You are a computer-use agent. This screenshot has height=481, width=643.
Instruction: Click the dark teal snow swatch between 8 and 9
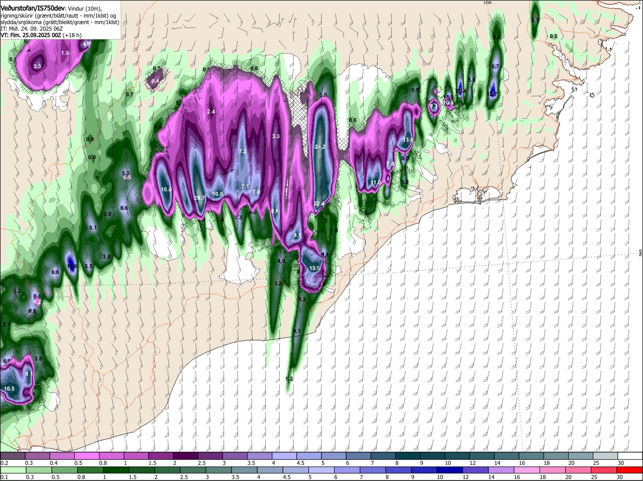pyautogui.click(x=408, y=455)
